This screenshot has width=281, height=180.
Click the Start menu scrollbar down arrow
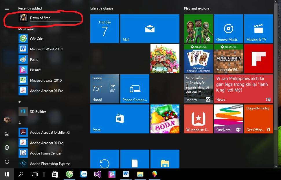click(x=276, y=167)
